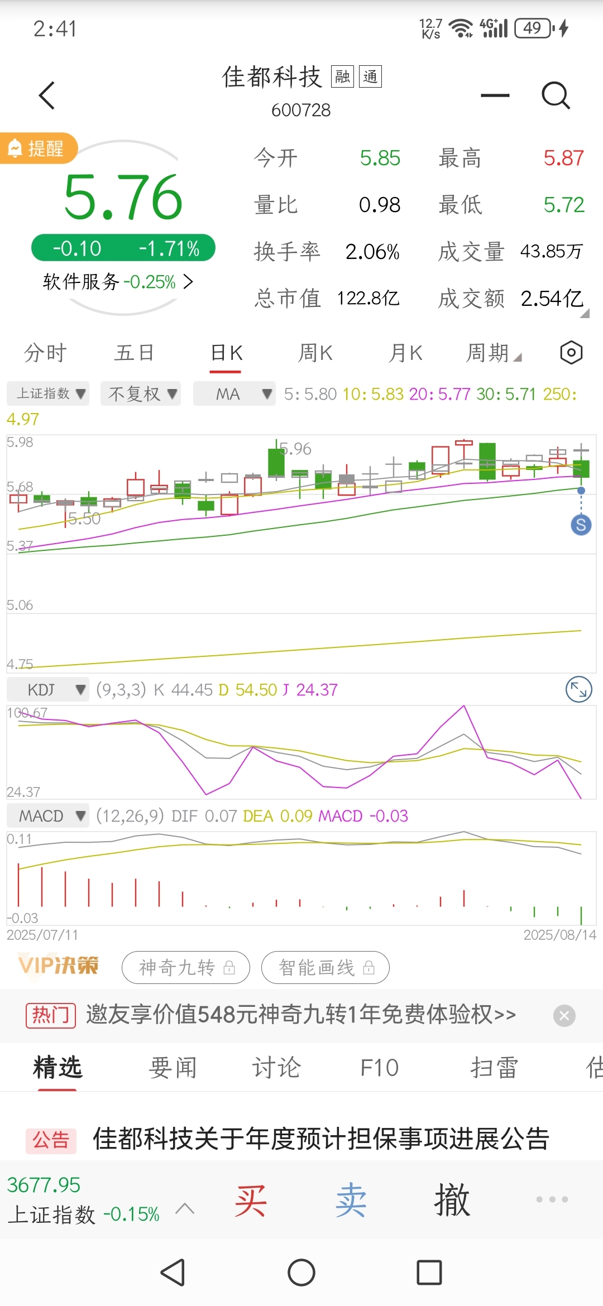Tap the stock code 600728
603x1306 pixels.
(301, 110)
